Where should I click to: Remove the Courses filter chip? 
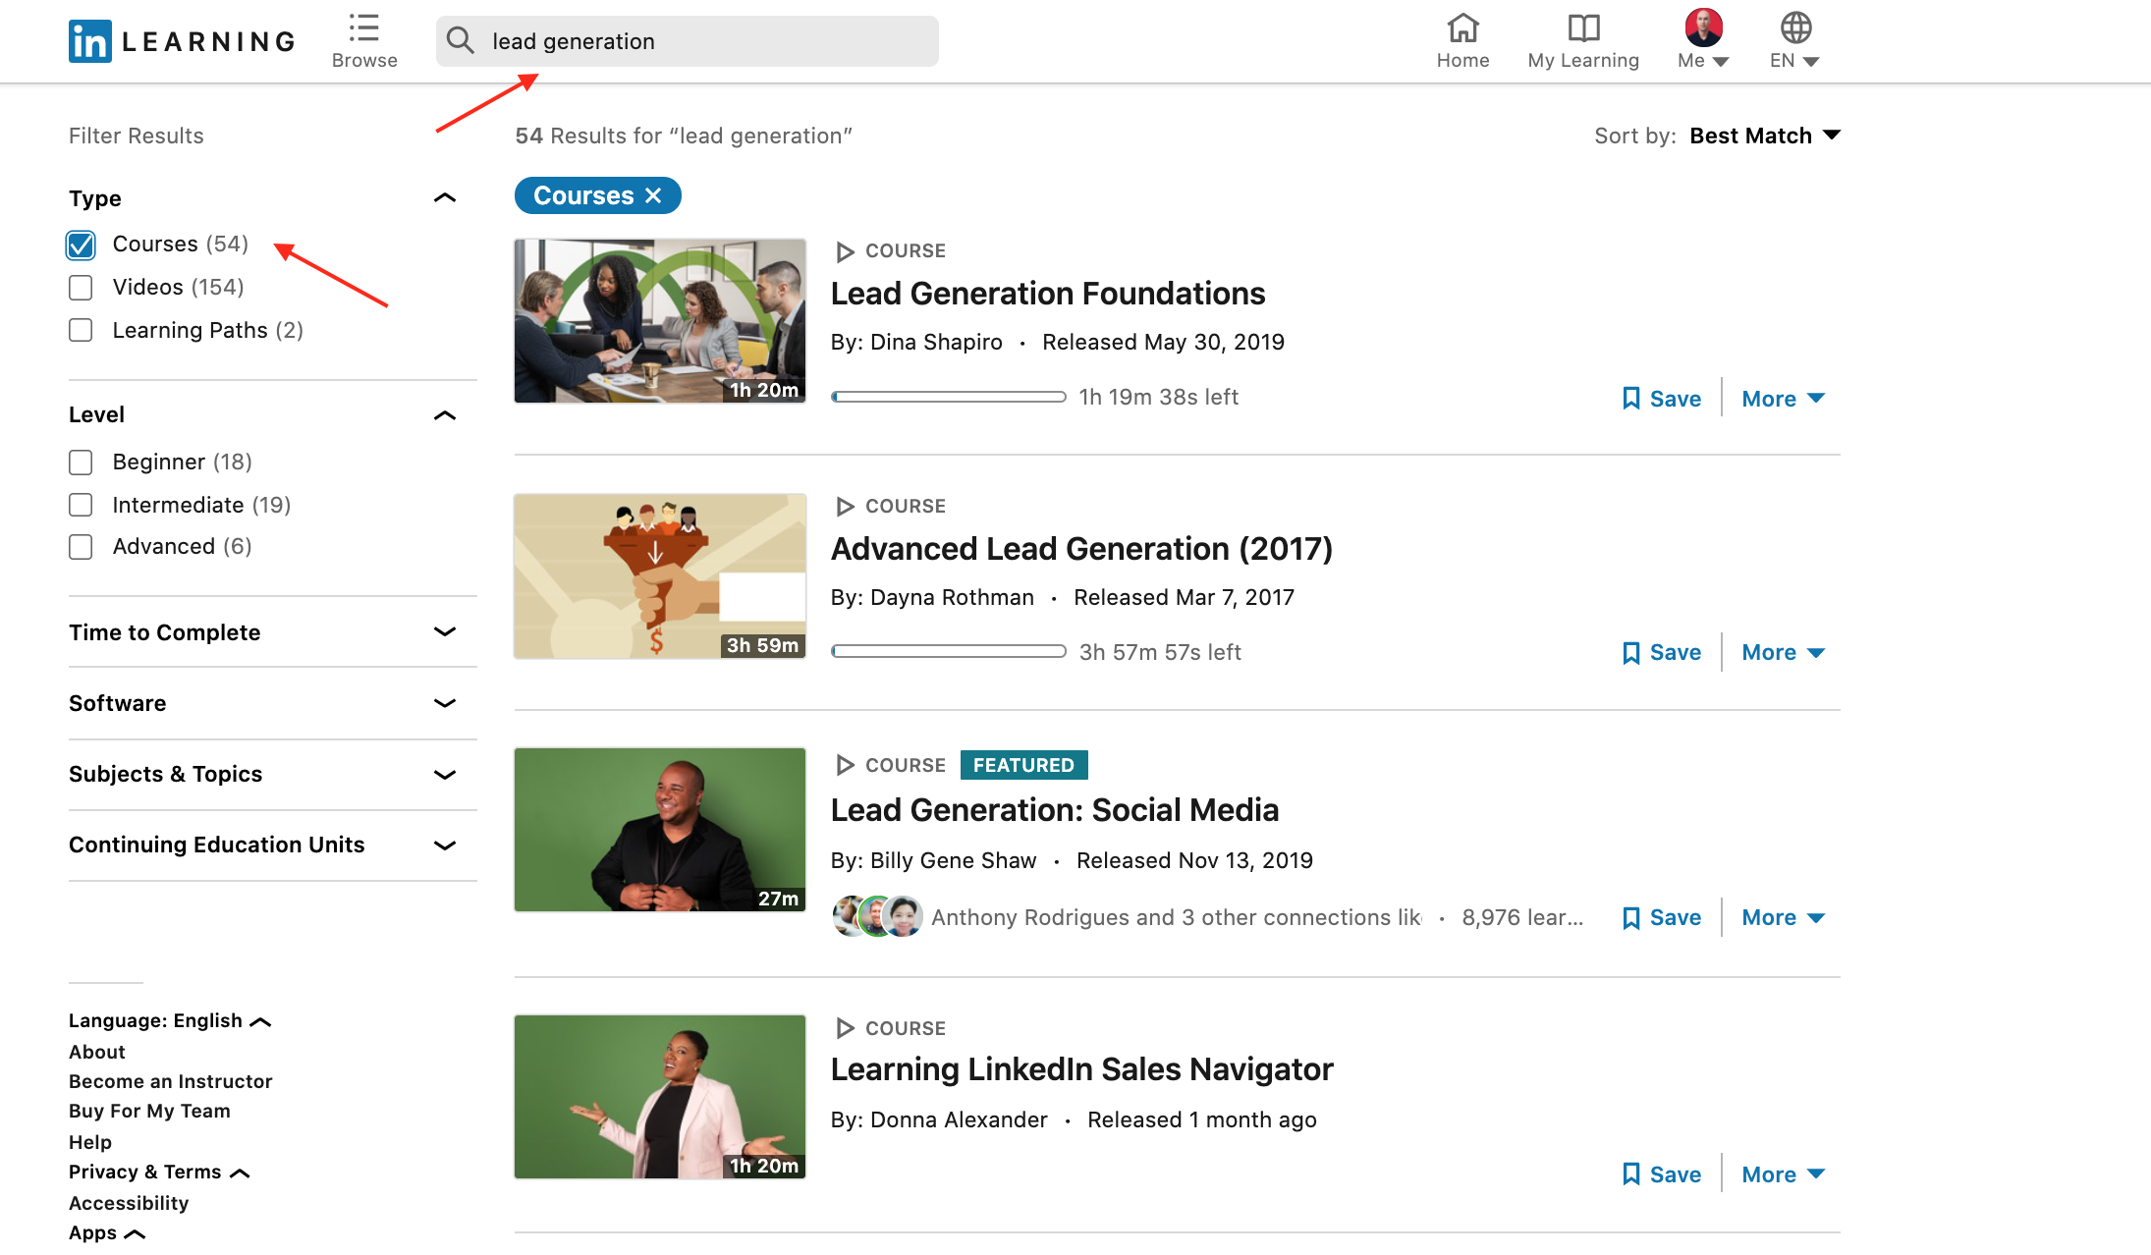tap(653, 195)
